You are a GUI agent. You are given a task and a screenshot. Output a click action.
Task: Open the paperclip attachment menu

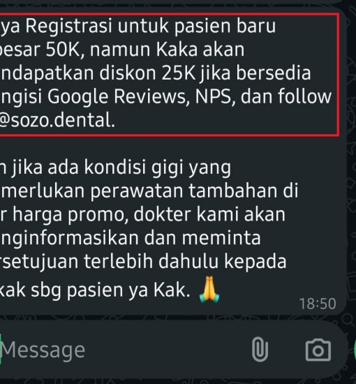[260, 350]
